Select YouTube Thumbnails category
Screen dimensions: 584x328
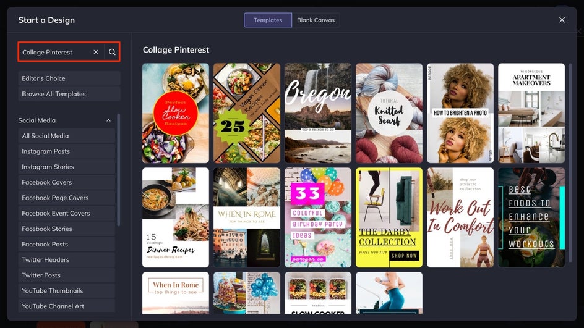[x=67, y=291]
